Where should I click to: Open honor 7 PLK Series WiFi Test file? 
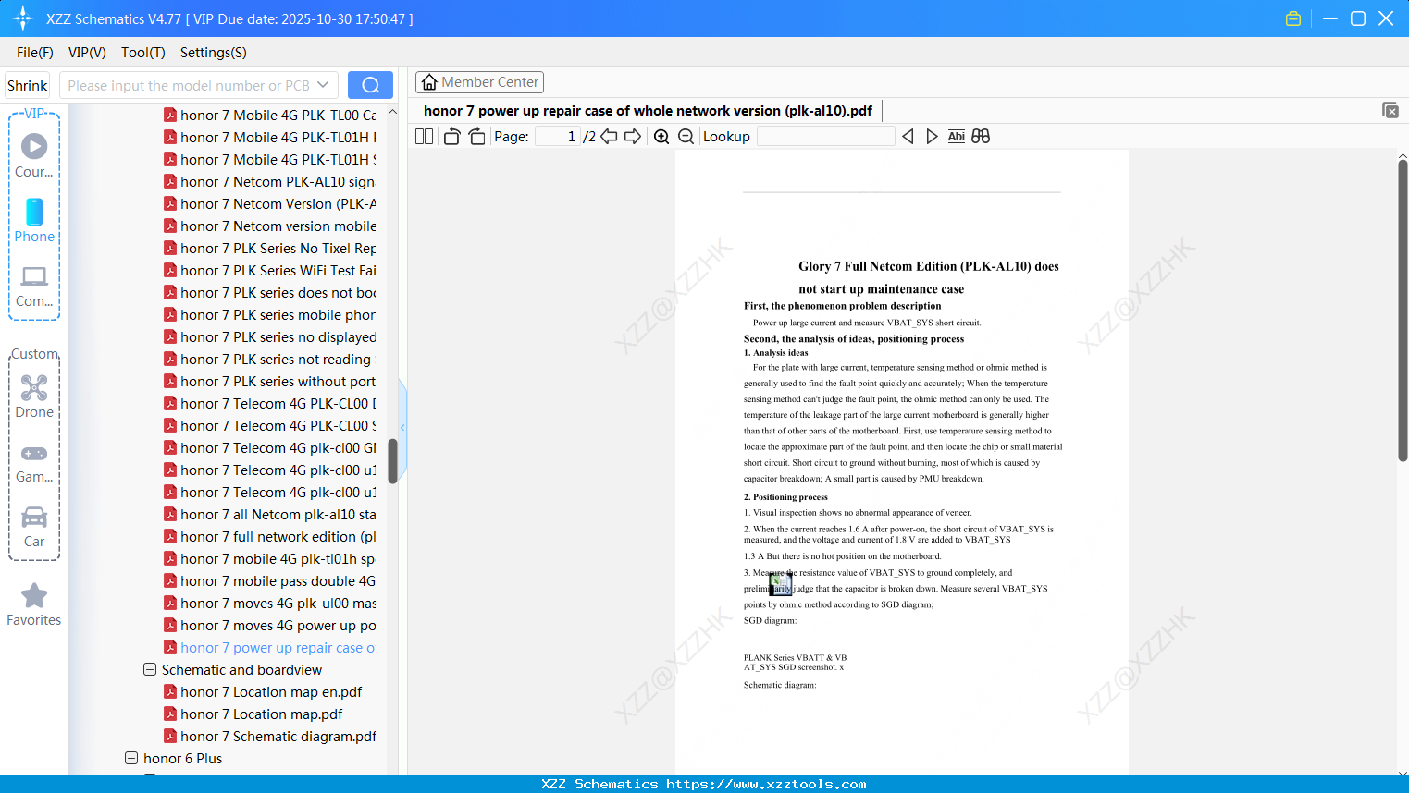(269, 270)
